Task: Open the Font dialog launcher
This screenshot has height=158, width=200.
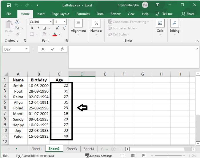Action: tap(67, 41)
